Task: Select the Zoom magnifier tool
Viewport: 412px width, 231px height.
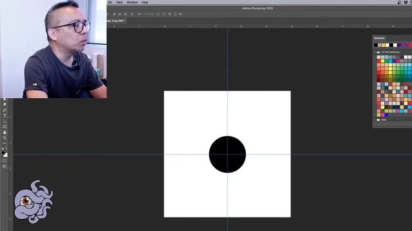Action: click(5, 138)
